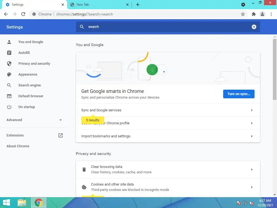Click the shield icon beside Privacy and security
Screen dimensions: 277x208
[9, 63]
